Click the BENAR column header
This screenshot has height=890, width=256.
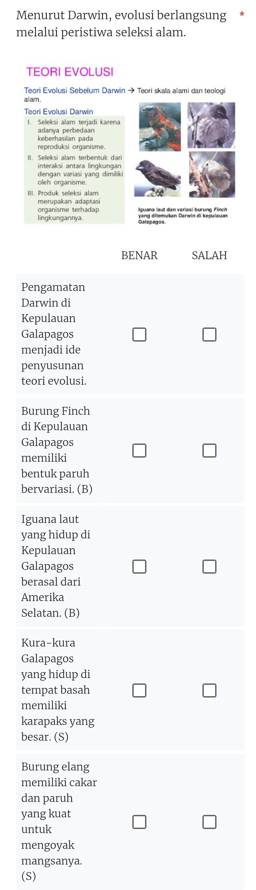(x=139, y=255)
